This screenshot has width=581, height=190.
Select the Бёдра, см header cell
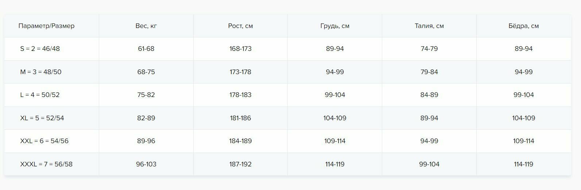coord(524,26)
